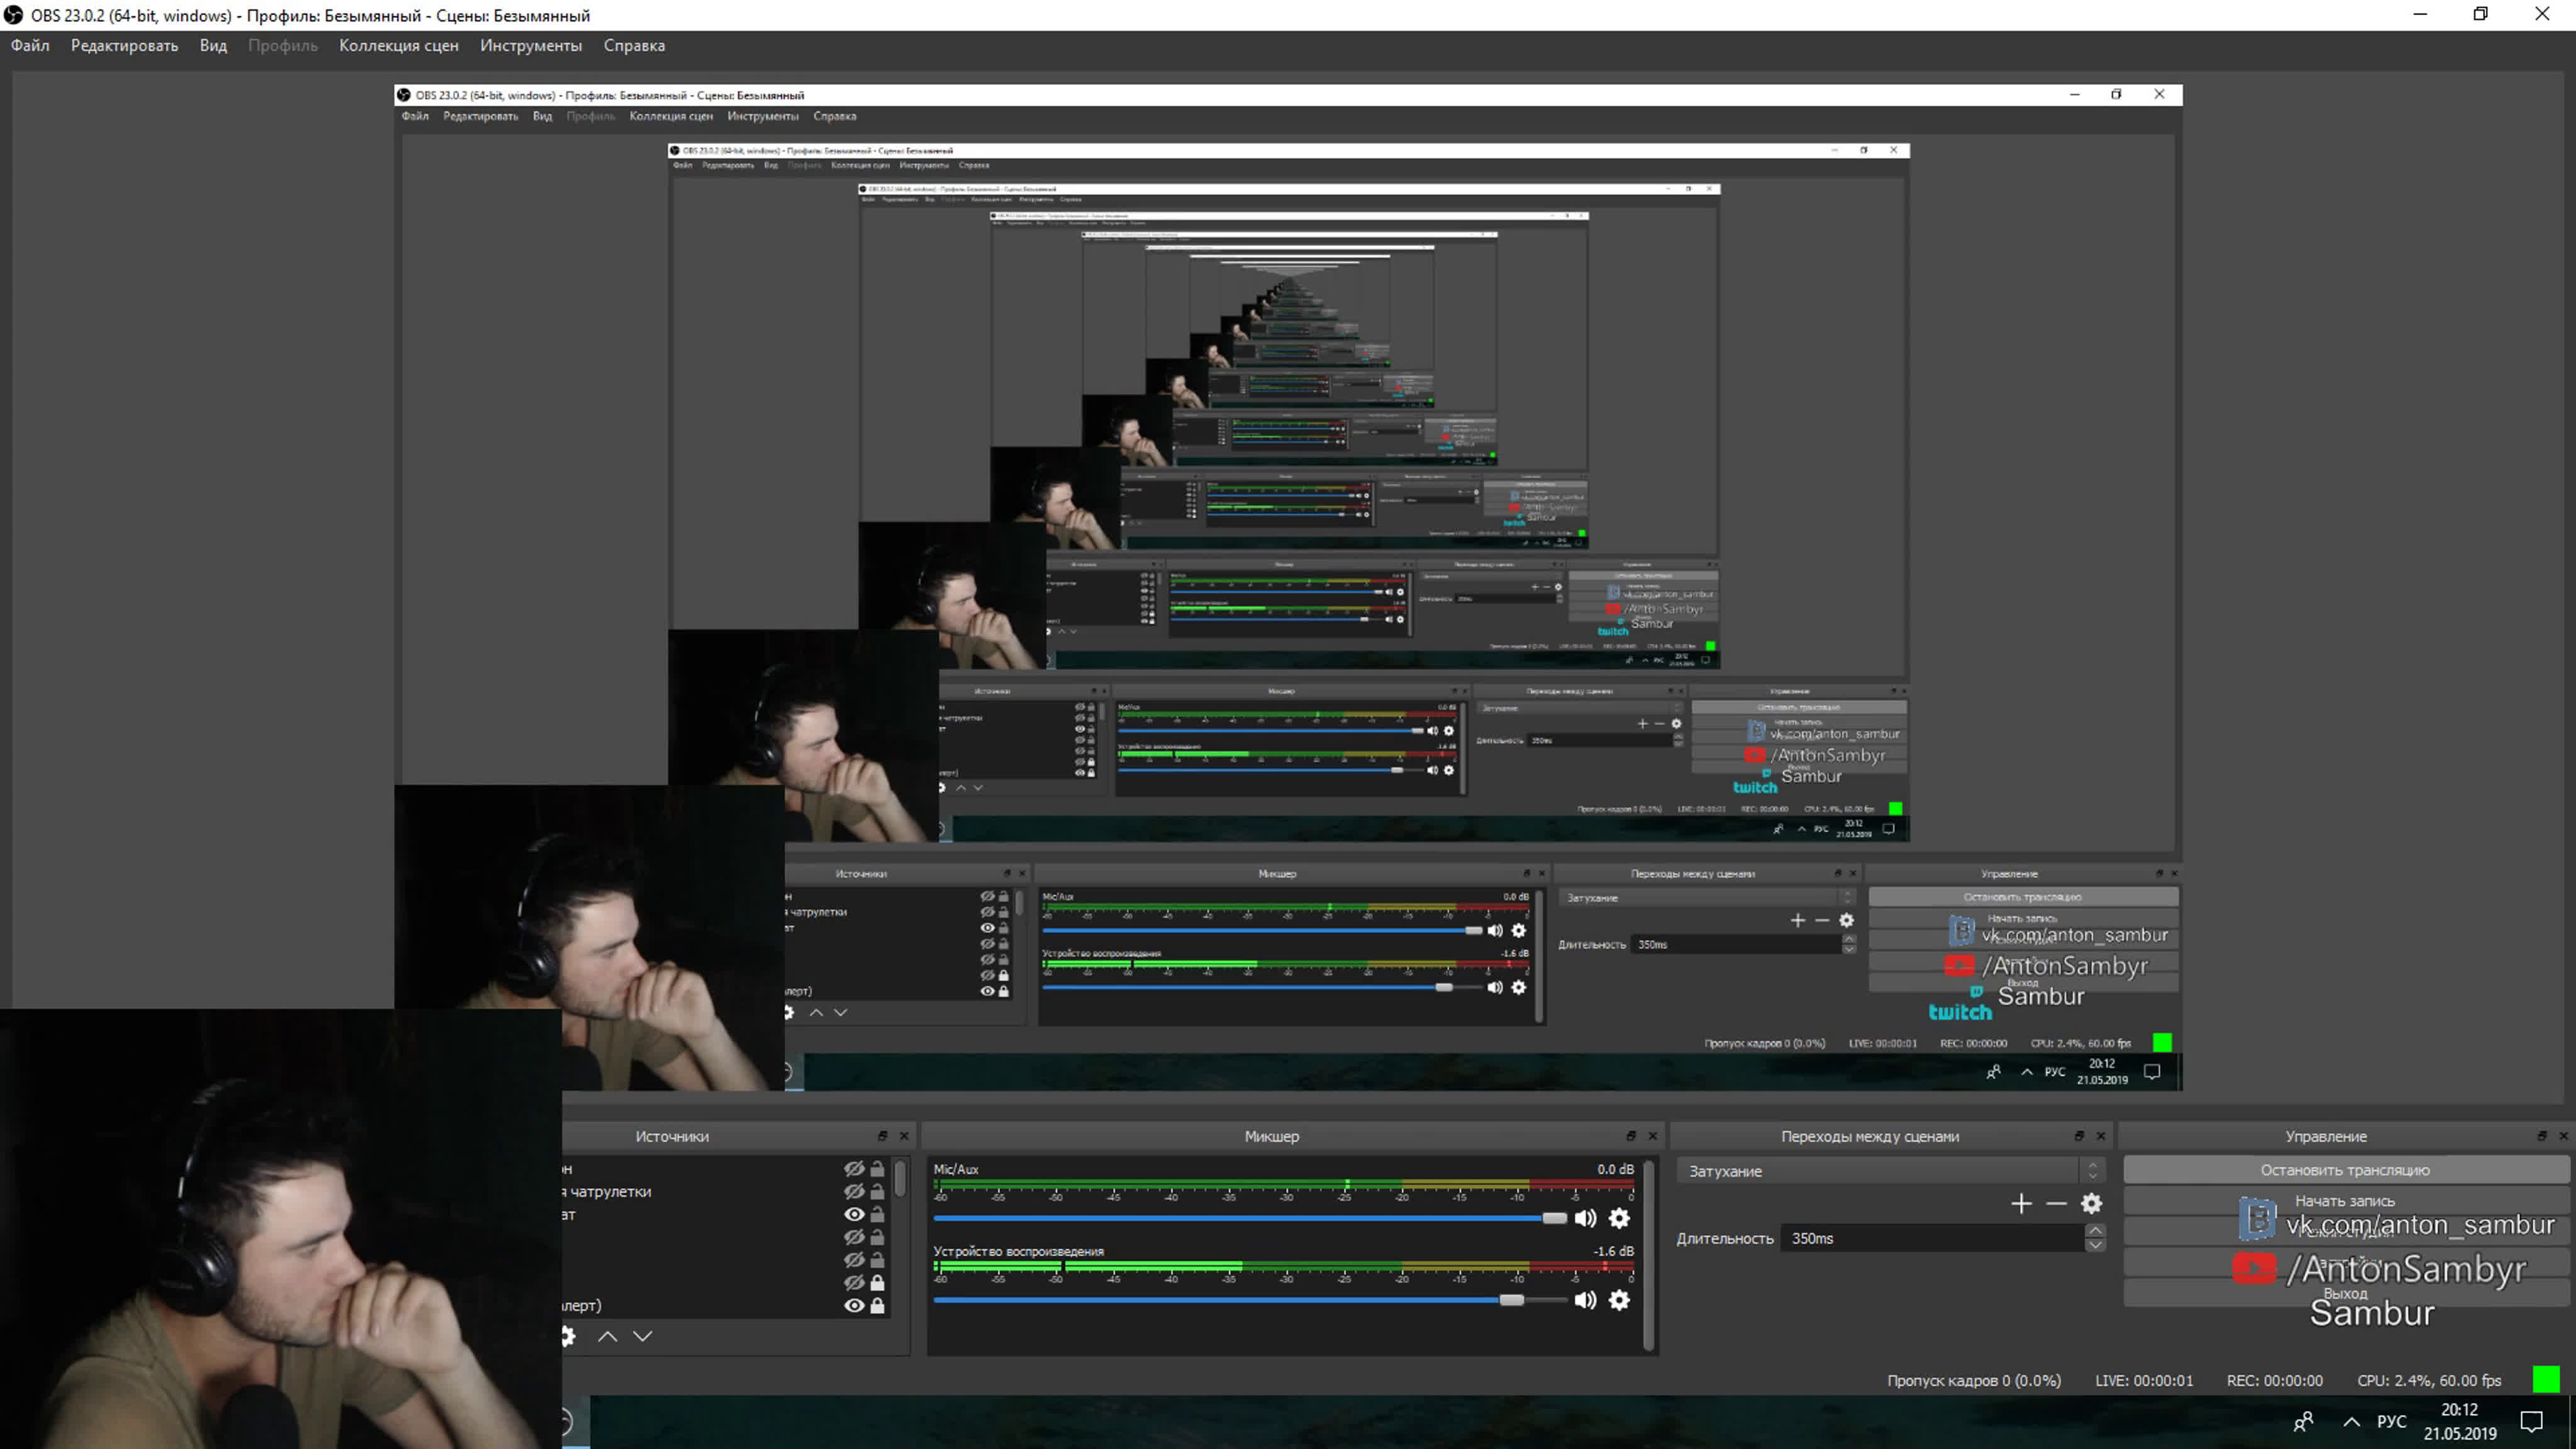Move source up with arrow icon

pyautogui.click(x=607, y=1336)
